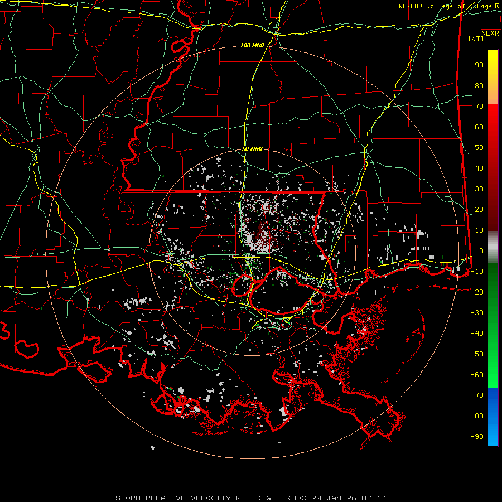Click the 07:14 timestamp text
This screenshot has width=502, height=502.
[374, 498]
